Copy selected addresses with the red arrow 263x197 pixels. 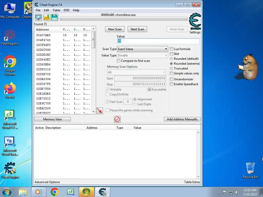coord(100,111)
